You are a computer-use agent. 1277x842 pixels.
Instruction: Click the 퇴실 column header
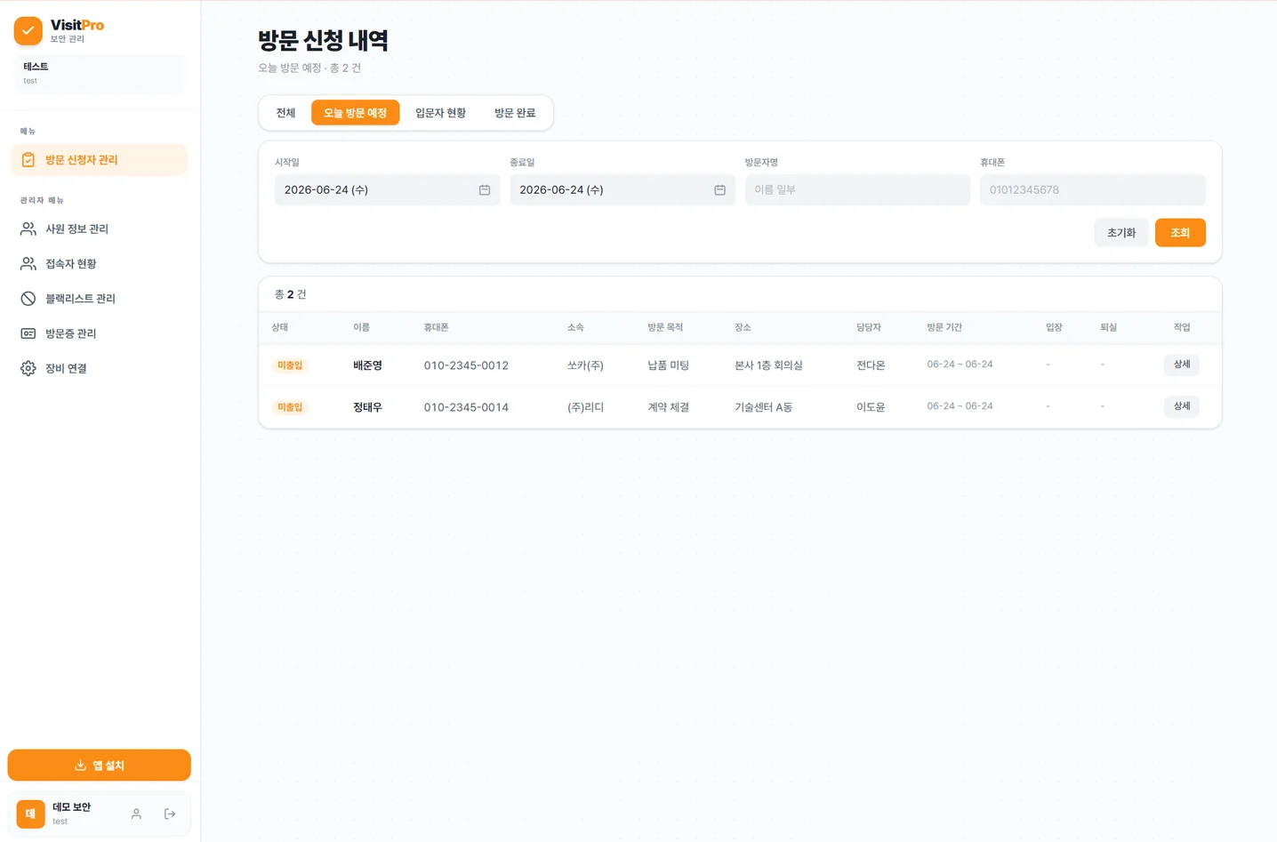(1108, 327)
